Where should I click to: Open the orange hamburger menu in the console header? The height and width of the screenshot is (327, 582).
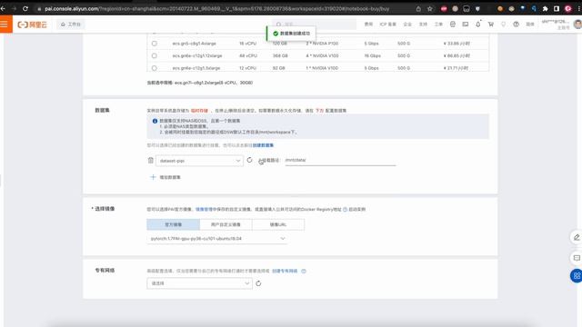point(5,25)
